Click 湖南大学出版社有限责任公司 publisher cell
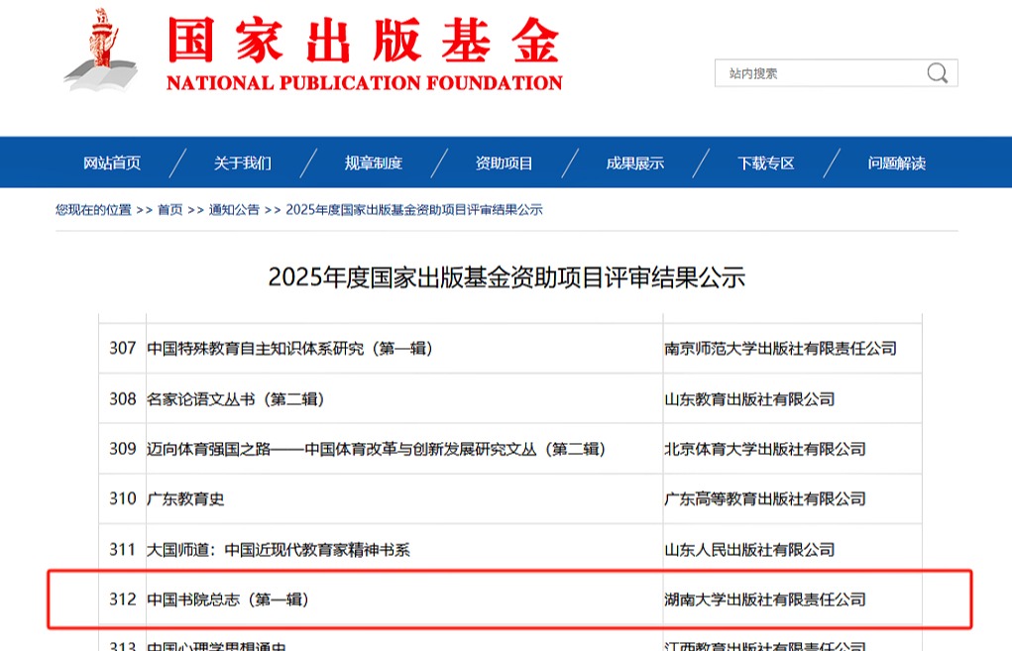1012x651 pixels. point(764,599)
